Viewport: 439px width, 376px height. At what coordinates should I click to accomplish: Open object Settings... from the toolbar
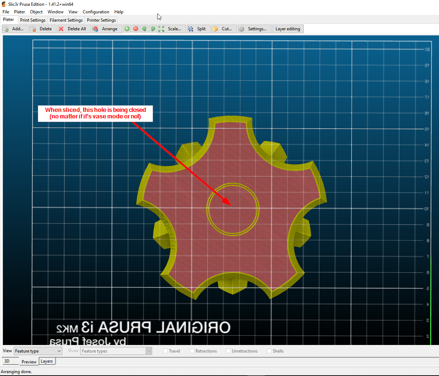click(254, 29)
